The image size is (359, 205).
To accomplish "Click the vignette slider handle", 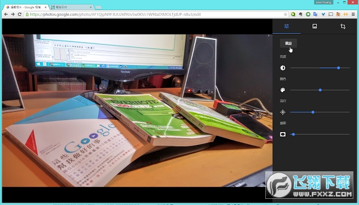I will 293,134.
